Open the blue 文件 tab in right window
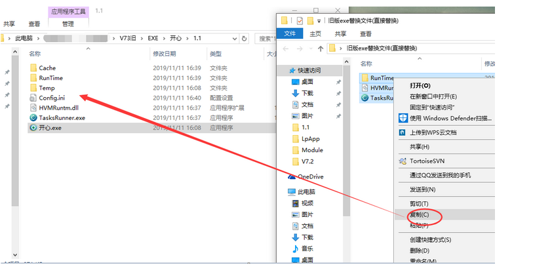 pos(290,34)
